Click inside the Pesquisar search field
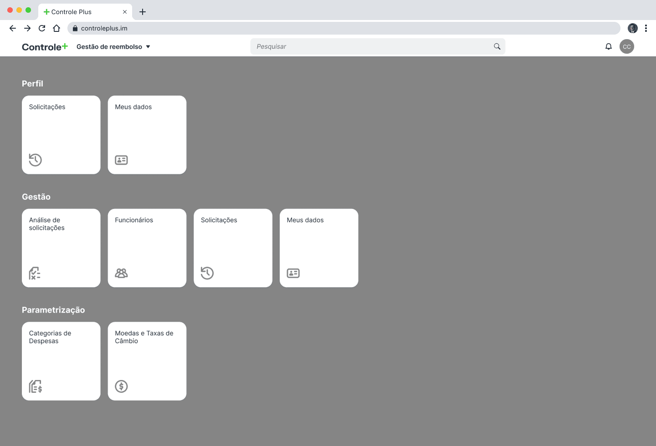Image resolution: width=656 pixels, height=446 pixels. tap(364, 46)
